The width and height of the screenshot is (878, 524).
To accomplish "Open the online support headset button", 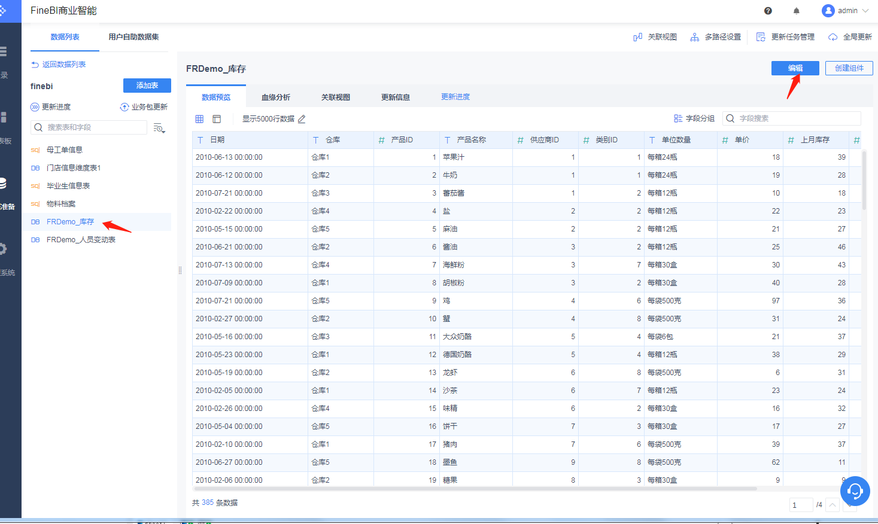I will point(855,491).
